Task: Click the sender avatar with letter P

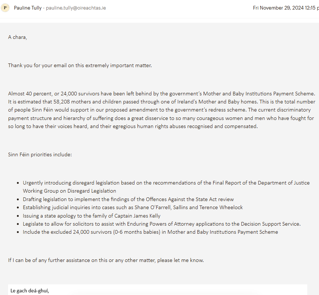Action: [5, 8]
